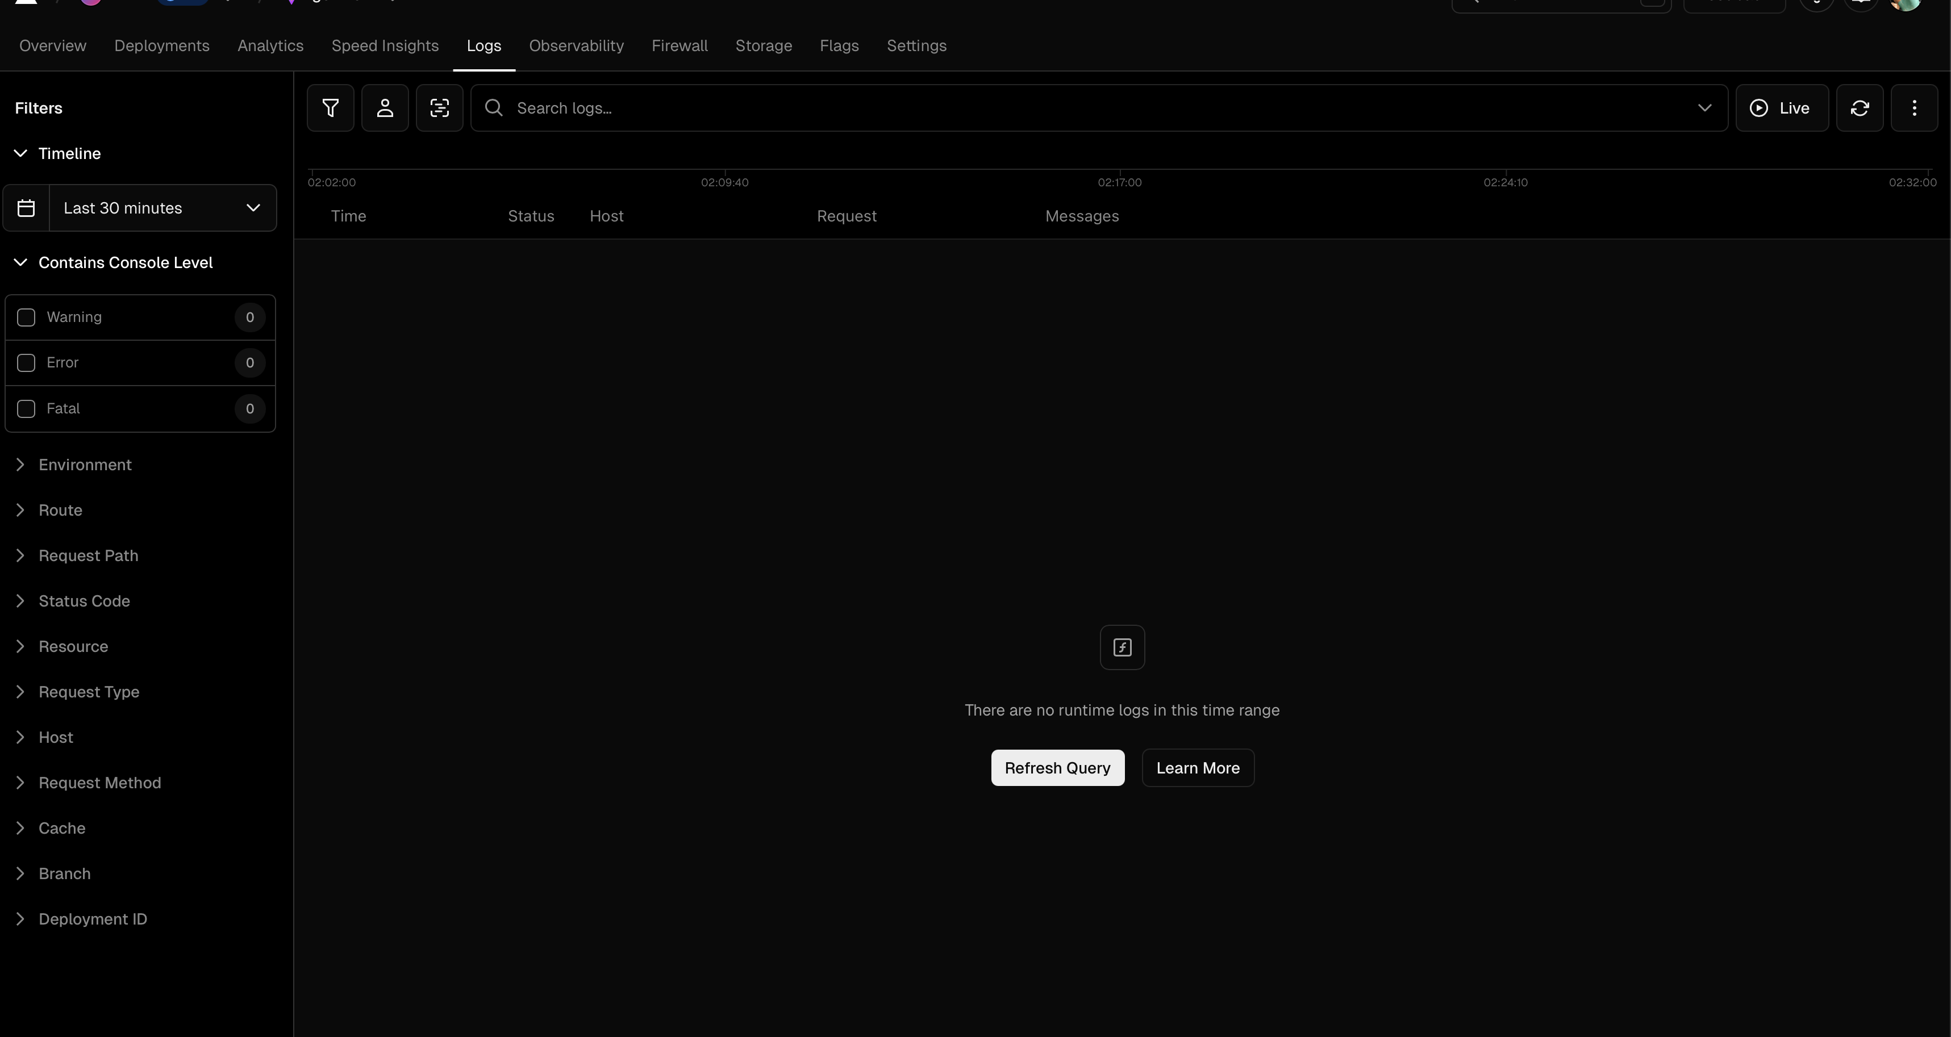Image resolution: width=1951 pixels, height=1037 pixels.
Task: Focus the Search logs input field
Action: [1099, 108]
